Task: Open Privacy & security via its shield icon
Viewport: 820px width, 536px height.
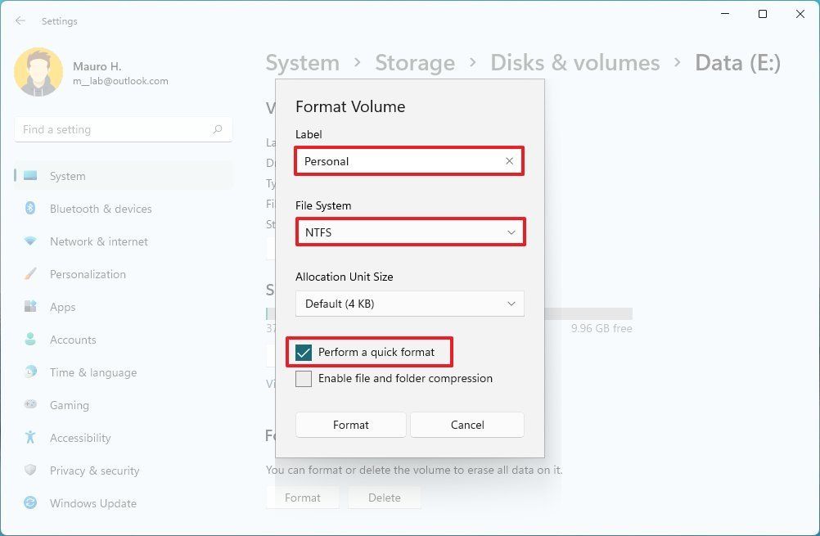Action: 30,471
